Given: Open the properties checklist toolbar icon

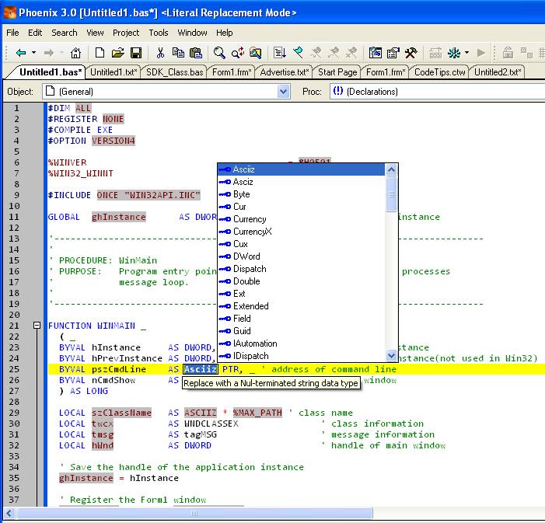Looking at the screenshot, I should [393, 53].
